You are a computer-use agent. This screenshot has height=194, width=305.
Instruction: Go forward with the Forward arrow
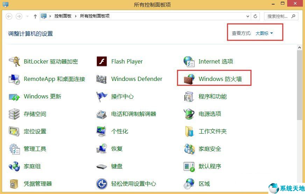tap(19, 16)
